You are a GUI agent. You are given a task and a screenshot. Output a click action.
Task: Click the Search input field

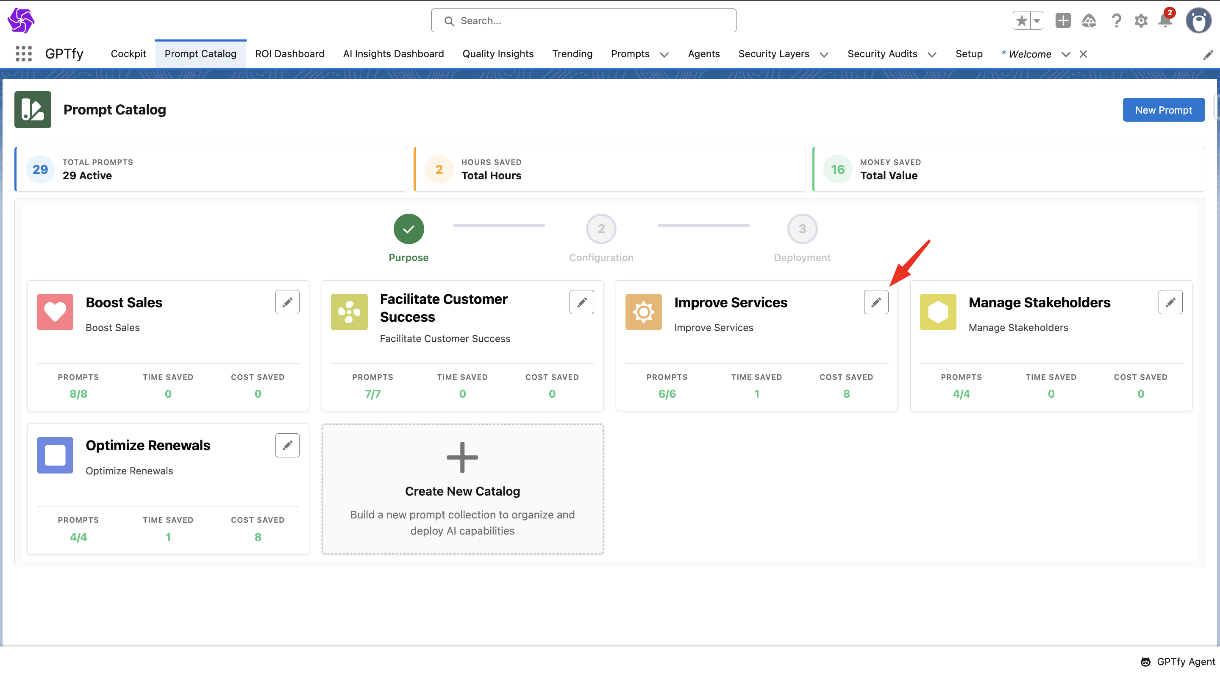pos(584,21)
